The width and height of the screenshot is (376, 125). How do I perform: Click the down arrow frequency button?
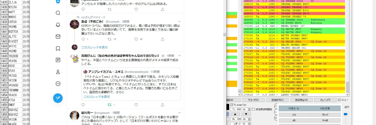pyautogui.click(x=246, y=114)
